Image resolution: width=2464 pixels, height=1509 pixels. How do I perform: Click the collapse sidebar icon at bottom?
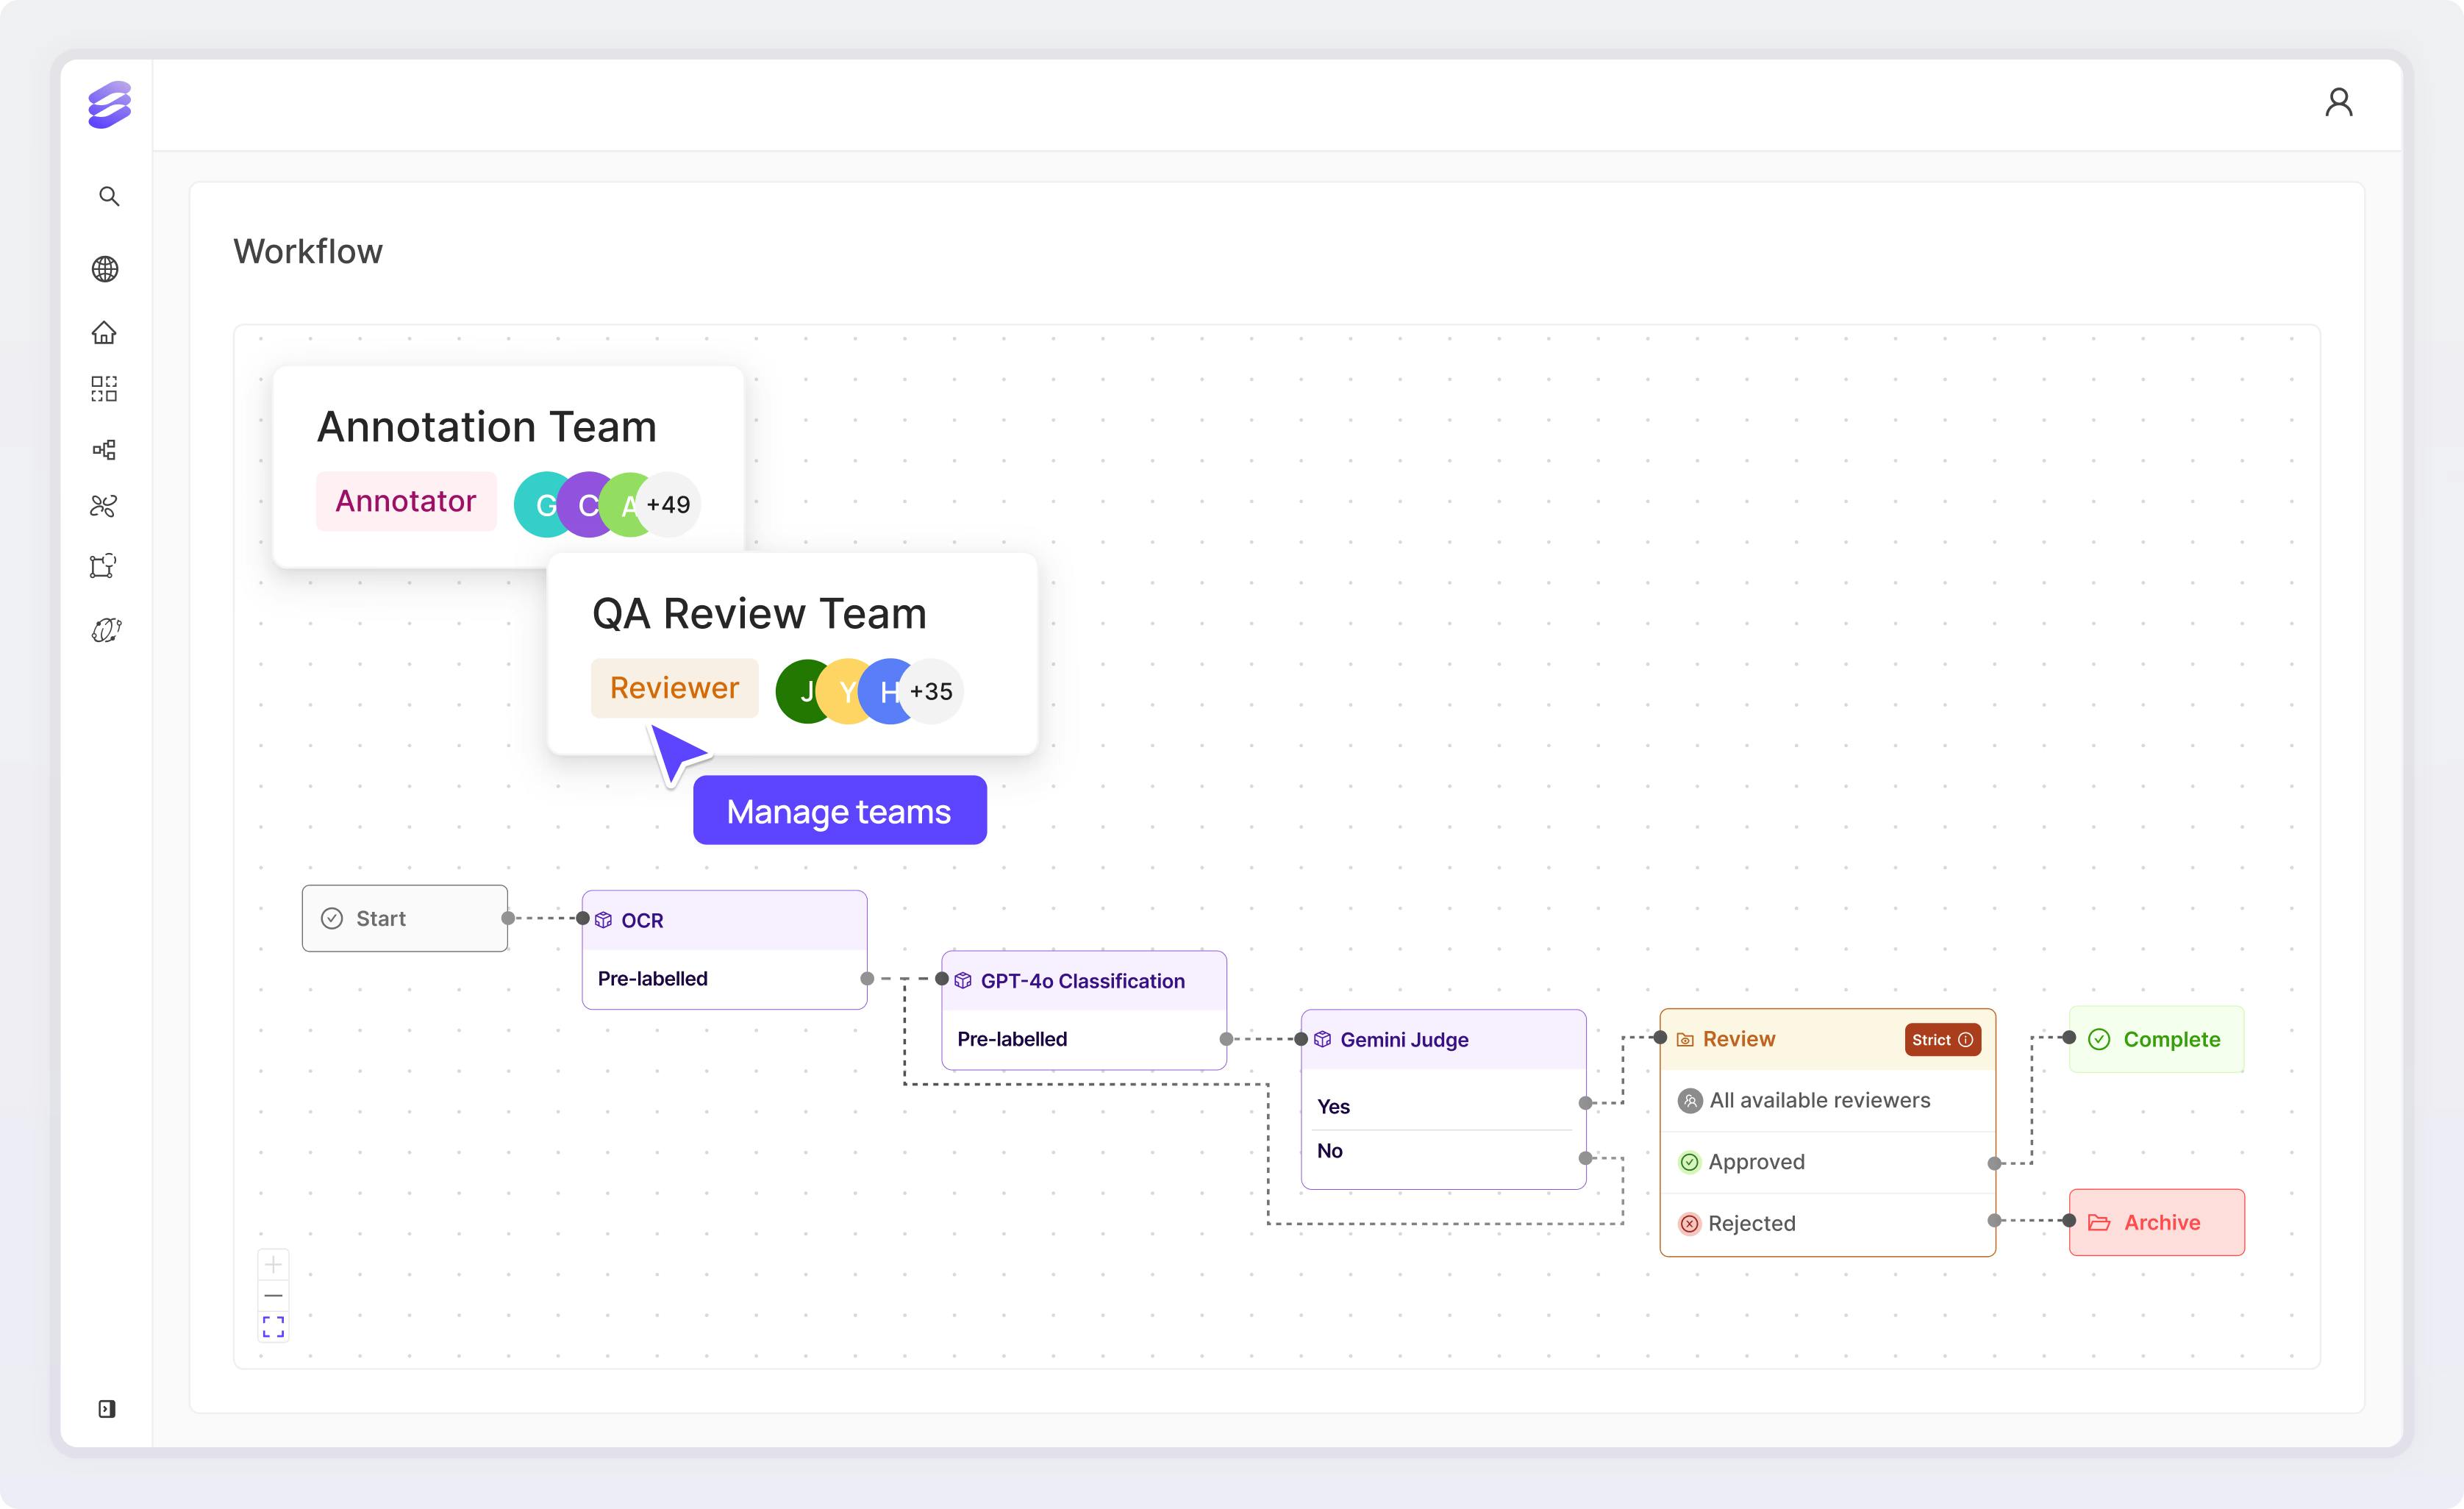tap(107, 1409)
